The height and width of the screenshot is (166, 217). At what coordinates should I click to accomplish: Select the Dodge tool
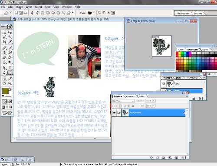[10, 62]
